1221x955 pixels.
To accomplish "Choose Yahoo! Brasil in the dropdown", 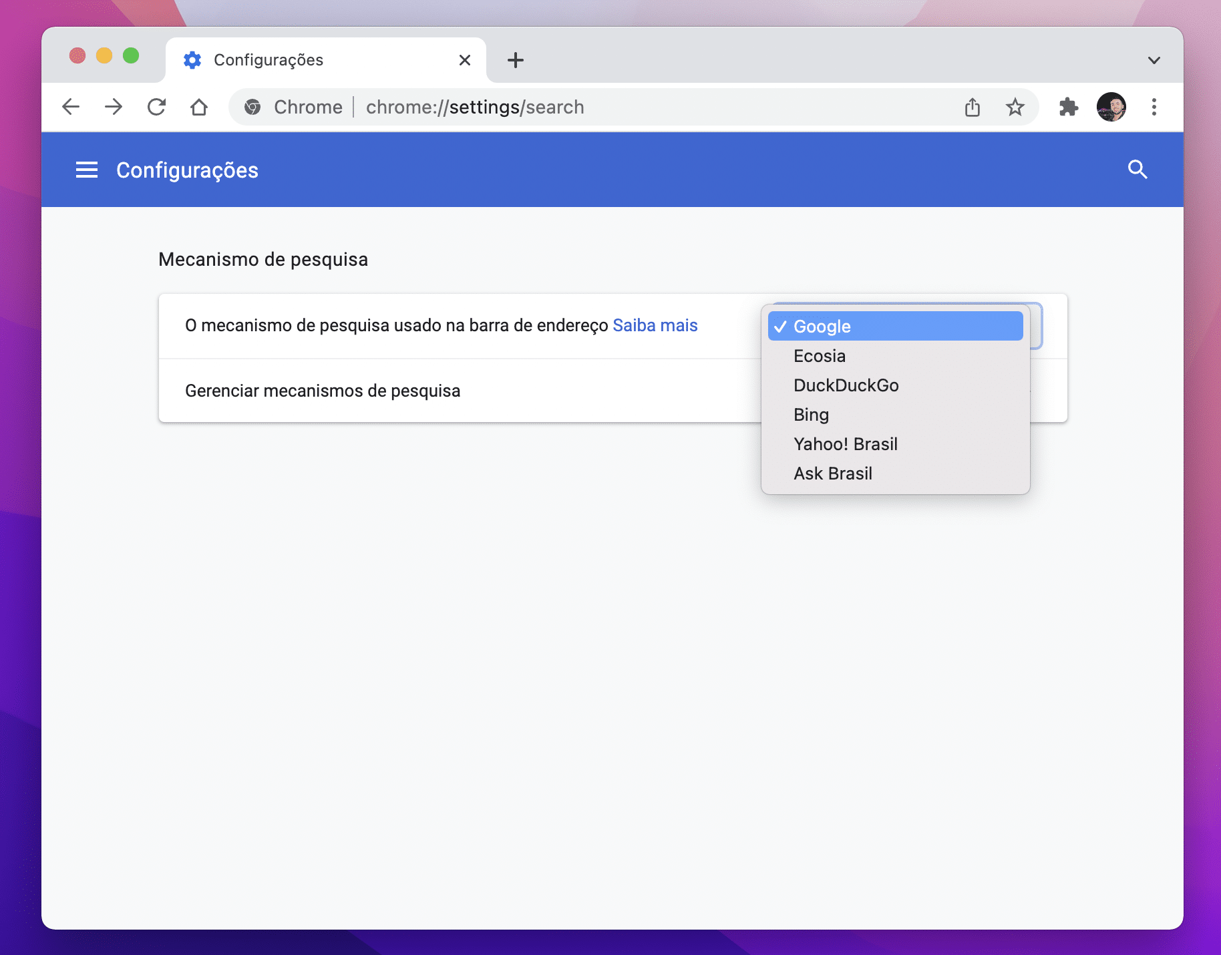I will pos(895,444).
